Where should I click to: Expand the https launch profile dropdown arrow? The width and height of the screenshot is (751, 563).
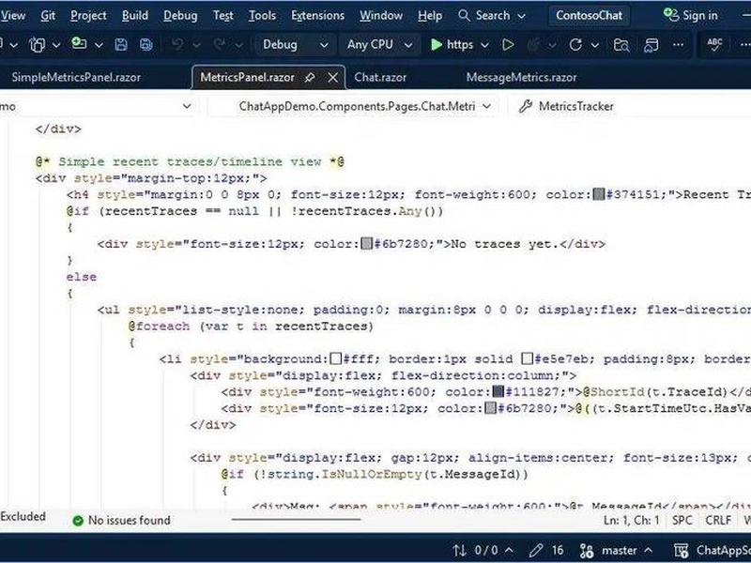[484, 45]
